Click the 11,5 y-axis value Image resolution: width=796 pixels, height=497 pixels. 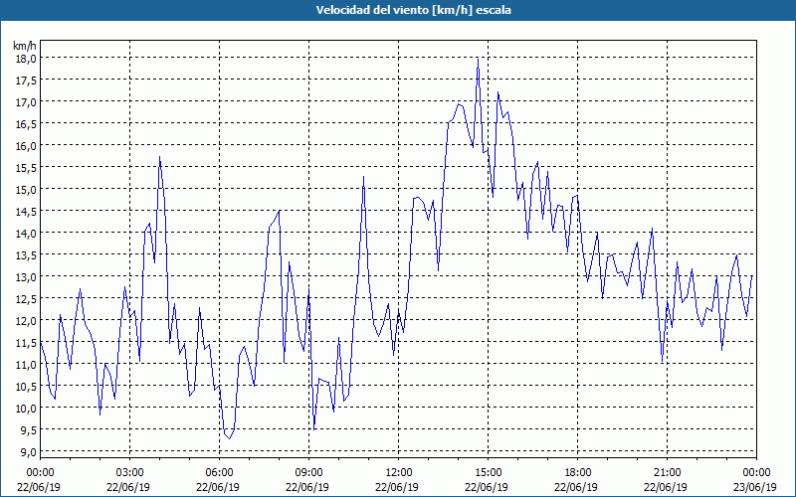(26, 342)
